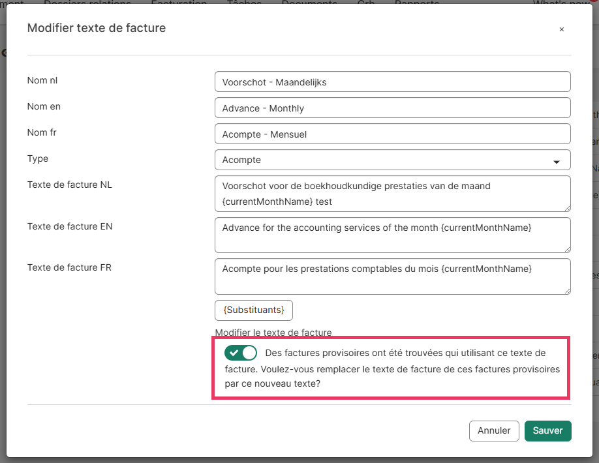
Task: Save changes with the Sauver button
Action: coord(547,430)
